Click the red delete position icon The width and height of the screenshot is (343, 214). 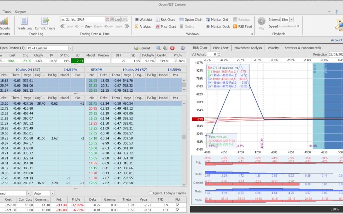pos(172,48)
